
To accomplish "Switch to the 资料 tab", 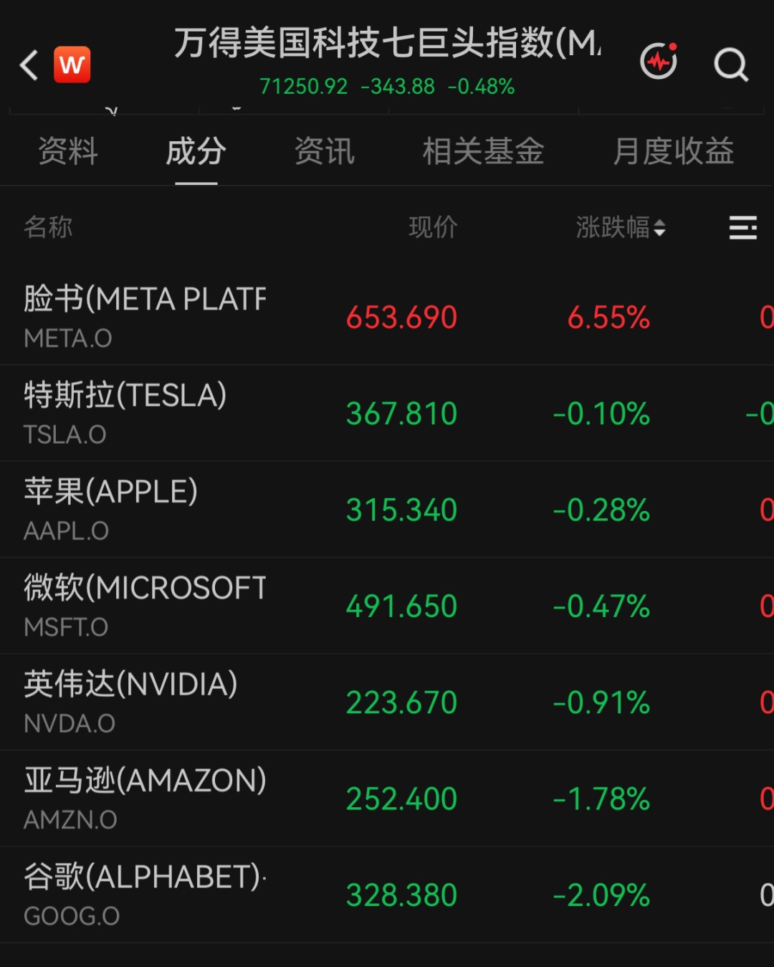I will point(68,151).
